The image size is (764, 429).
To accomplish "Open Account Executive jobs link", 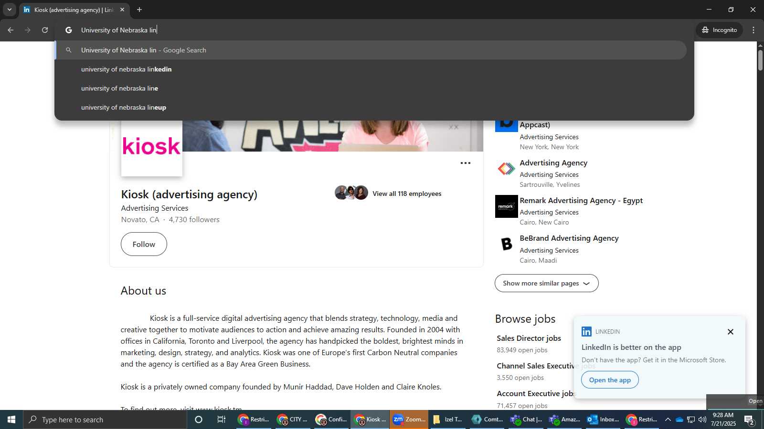I will [535, 394].
